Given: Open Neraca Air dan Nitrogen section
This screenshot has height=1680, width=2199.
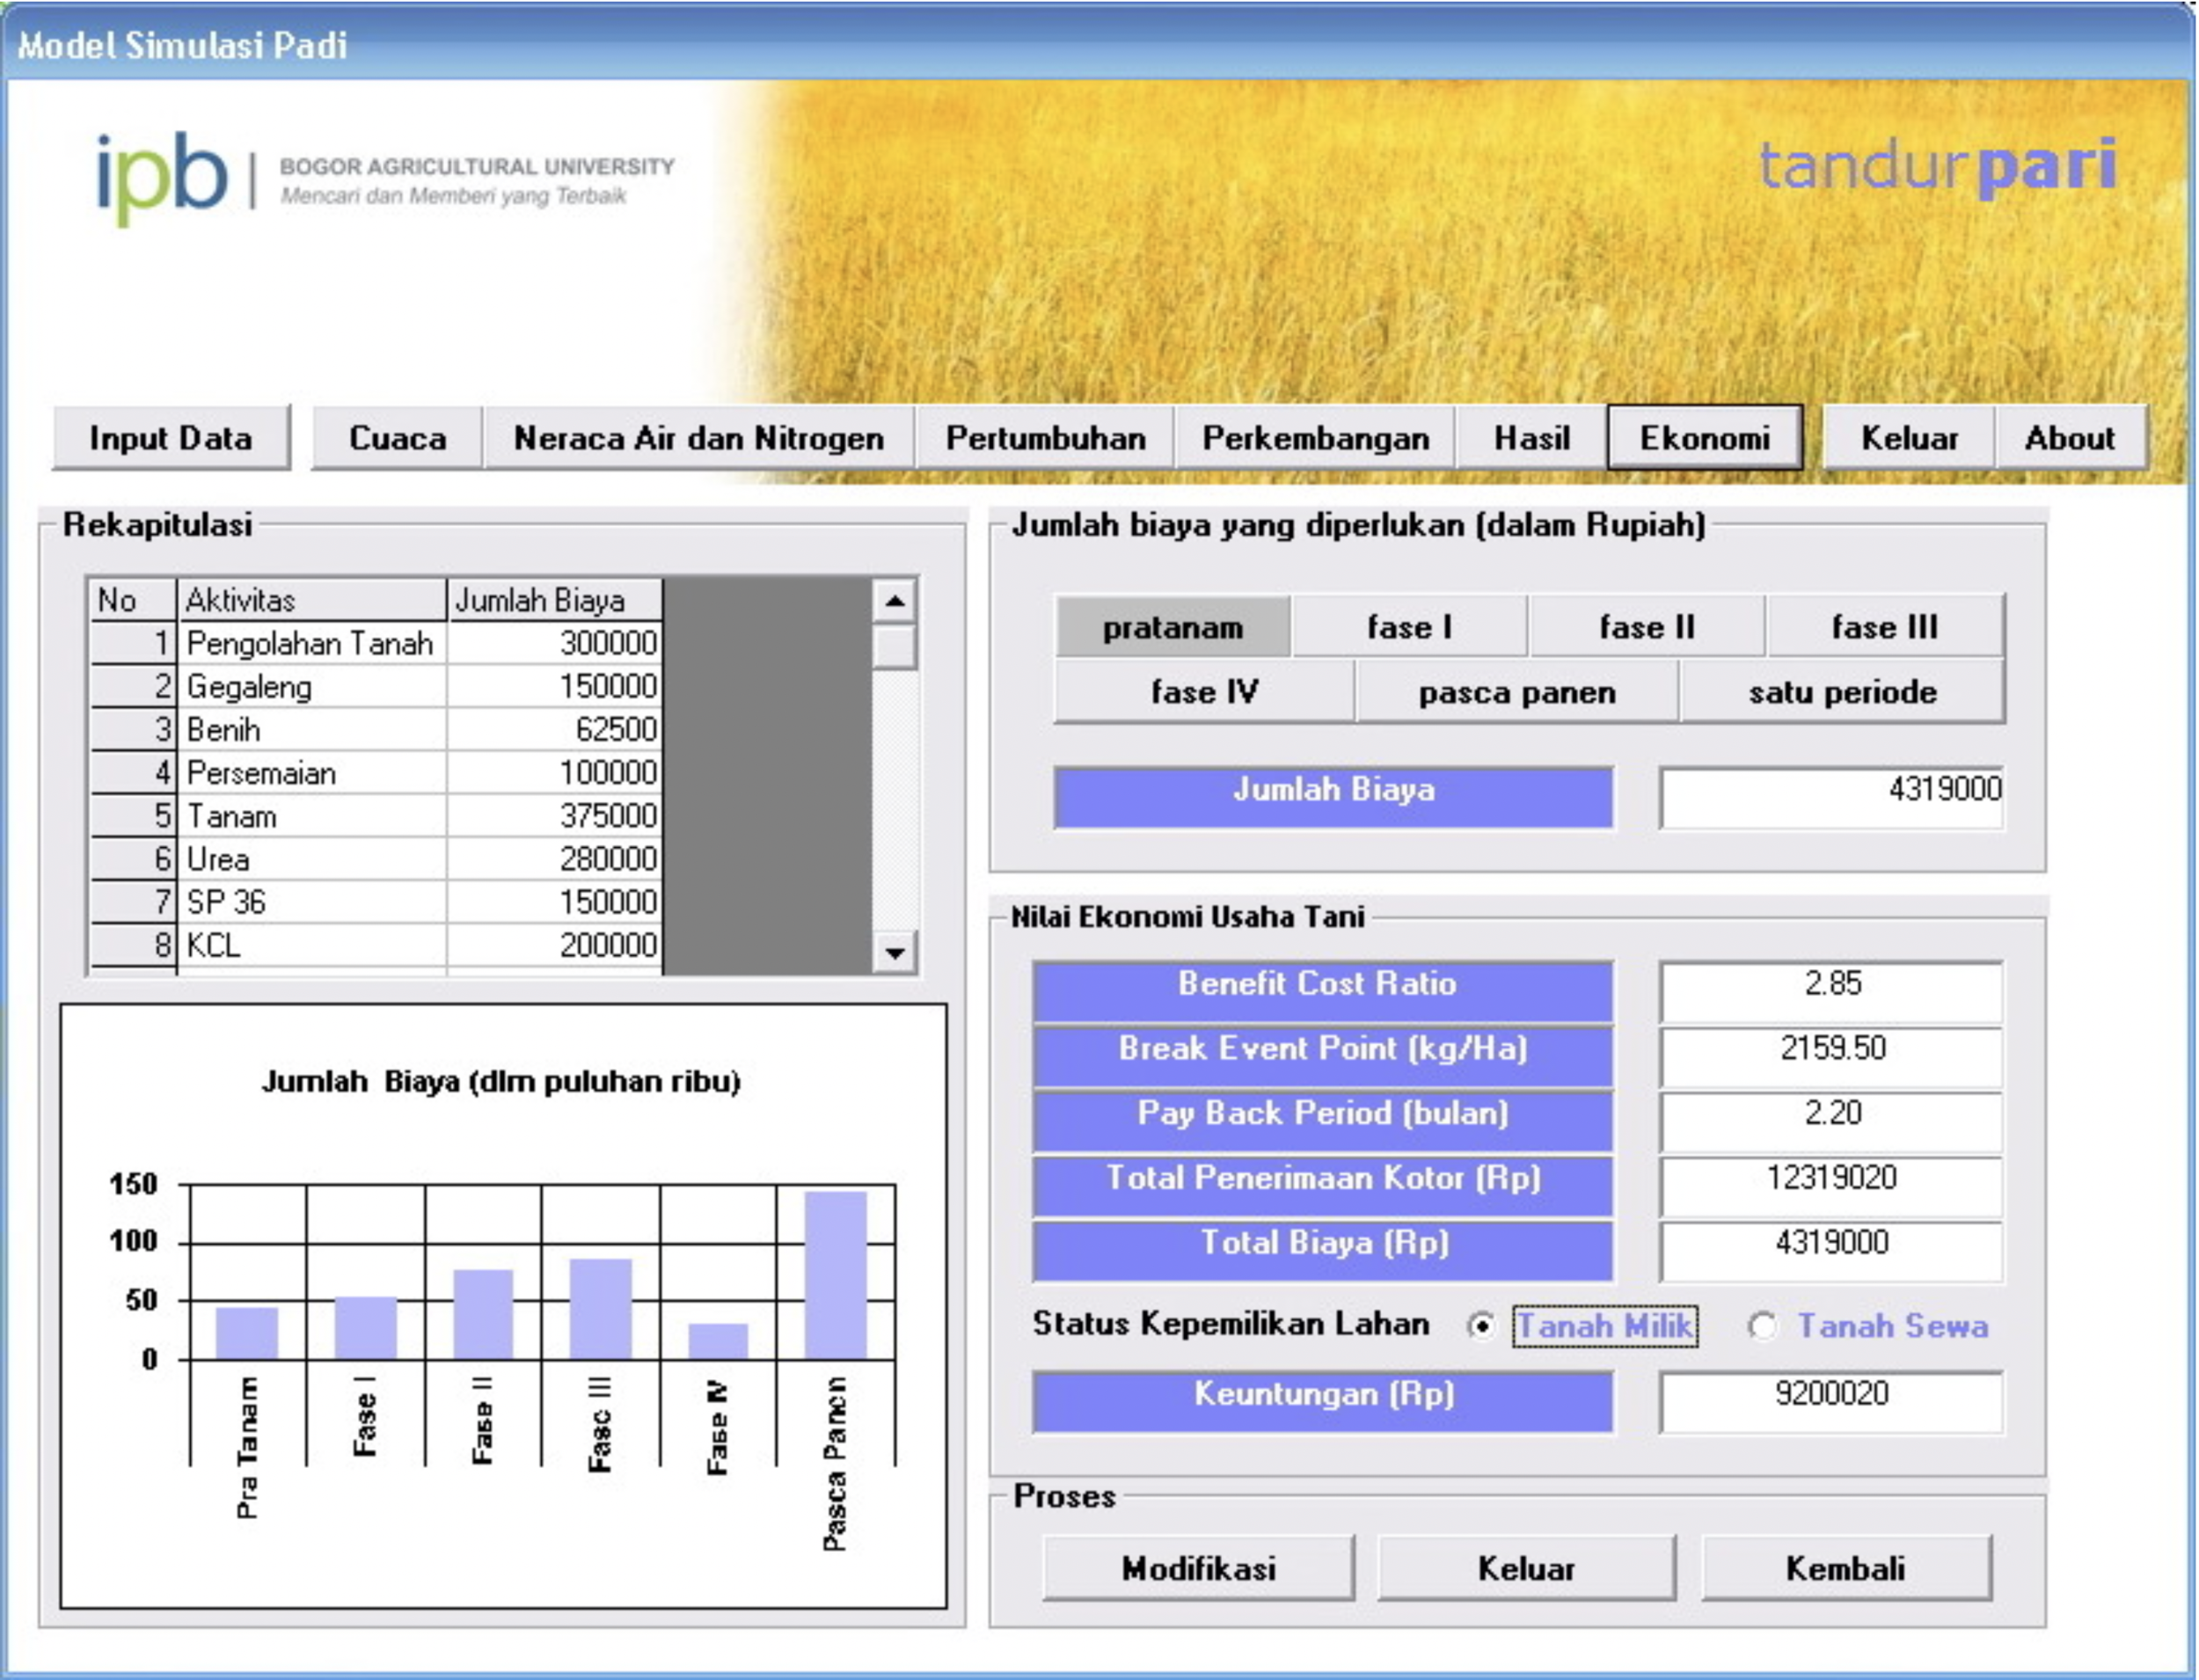Looking at the screenshot, I should pyautogui.click(x=698, y=438).
